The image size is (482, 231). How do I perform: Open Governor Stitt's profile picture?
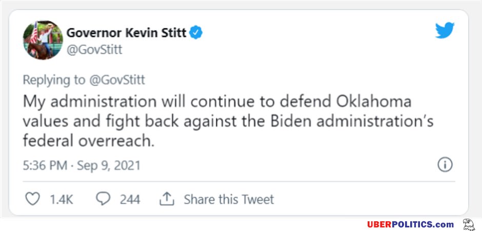click(x=43, y=40)
